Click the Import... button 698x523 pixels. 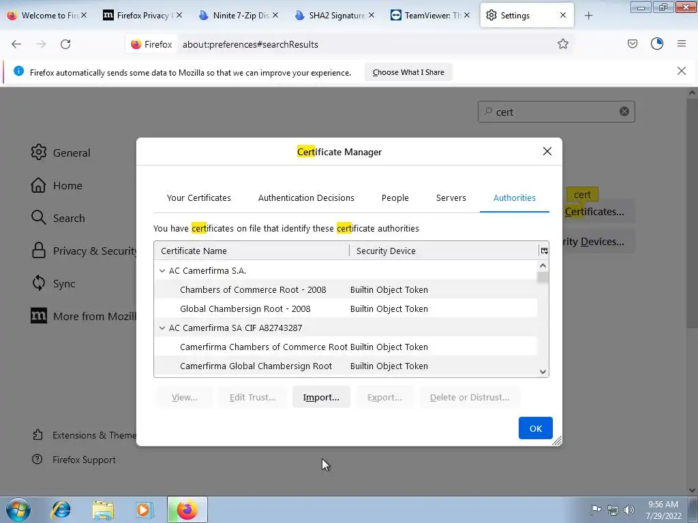321,397
